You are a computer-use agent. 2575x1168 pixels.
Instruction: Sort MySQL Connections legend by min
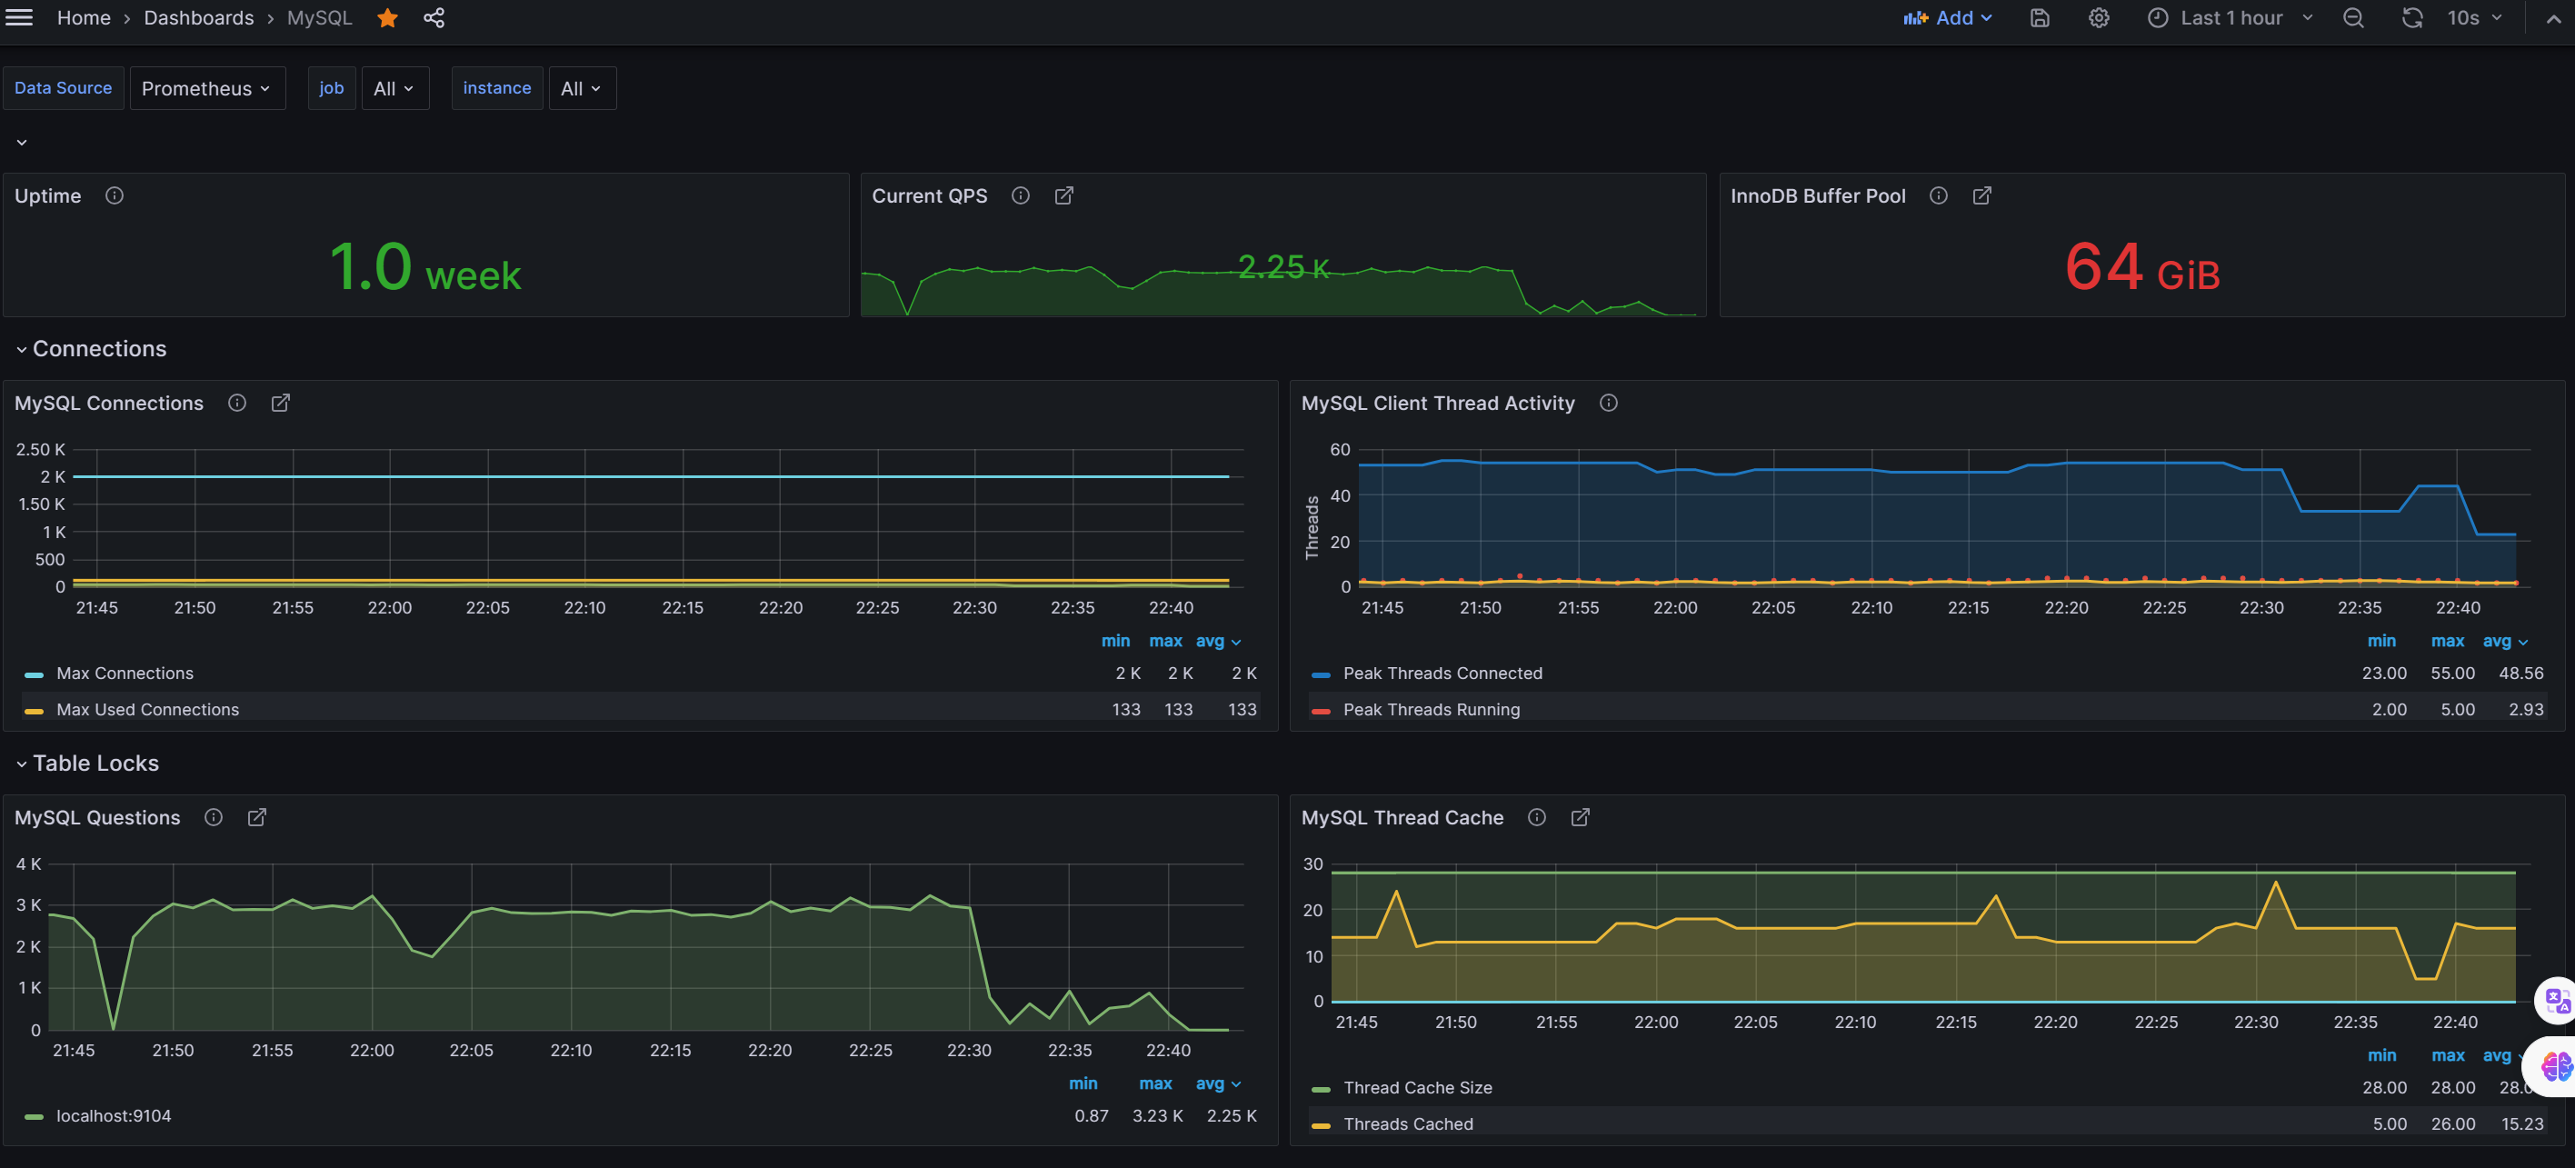1115,641
